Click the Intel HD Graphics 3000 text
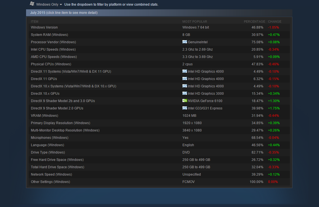 pos(206,93)
